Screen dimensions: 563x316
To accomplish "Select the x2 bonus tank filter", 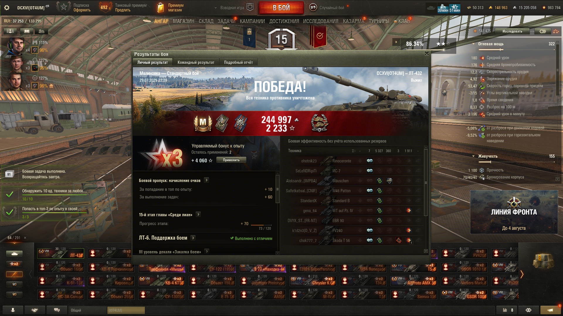I will pos(14,264).
